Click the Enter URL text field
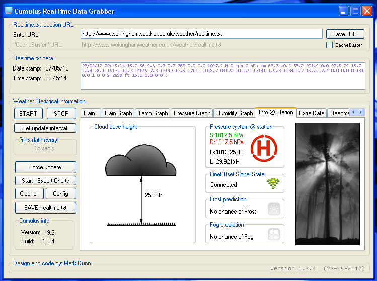This screenshot has width=377, height=281. pyautogui.click(x=201, y=34)
